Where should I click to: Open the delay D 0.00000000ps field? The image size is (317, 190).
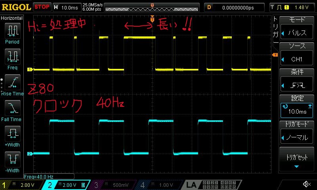click(234, 8)
